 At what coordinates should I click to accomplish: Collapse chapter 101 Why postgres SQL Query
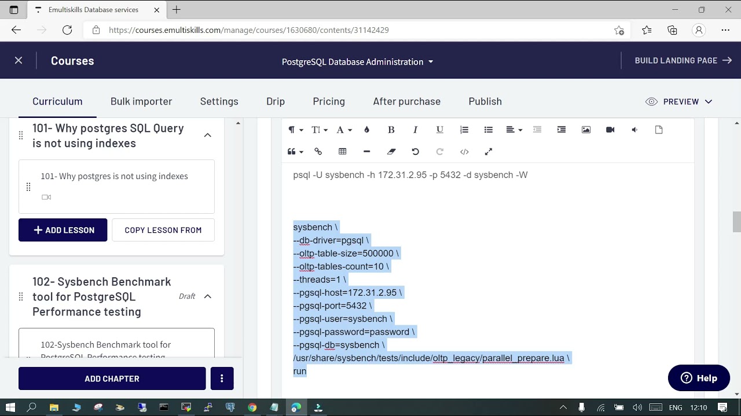207,135
